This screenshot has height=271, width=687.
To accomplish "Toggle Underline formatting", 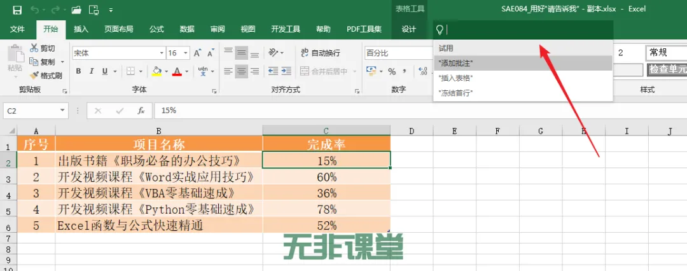I will click(105, 71).
